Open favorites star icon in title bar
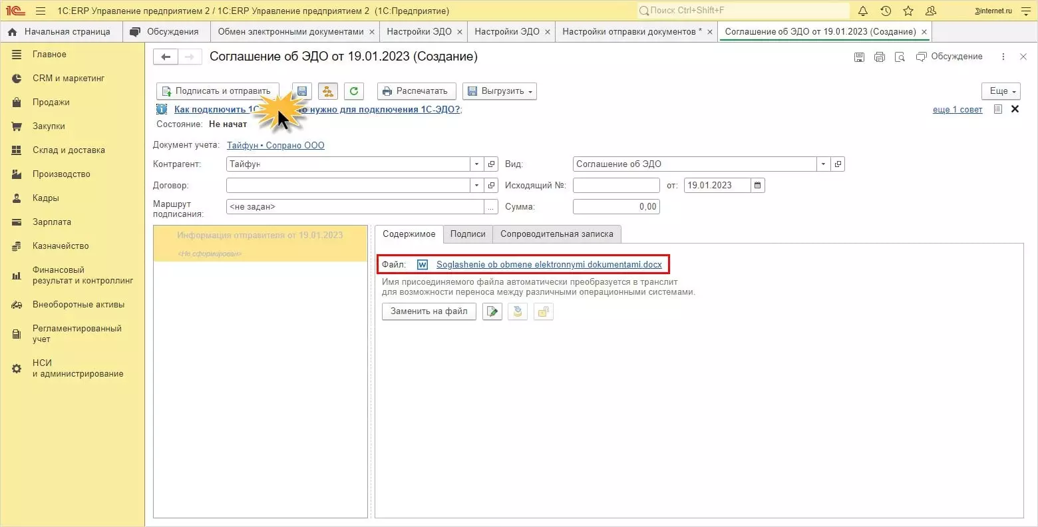The height and width of the screenshot is (527, 1038). point(908,11)
